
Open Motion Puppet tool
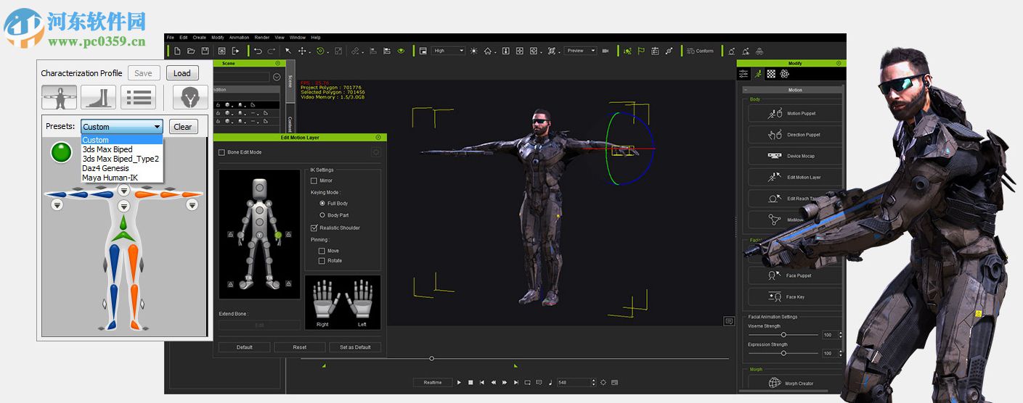click(796, 114)
